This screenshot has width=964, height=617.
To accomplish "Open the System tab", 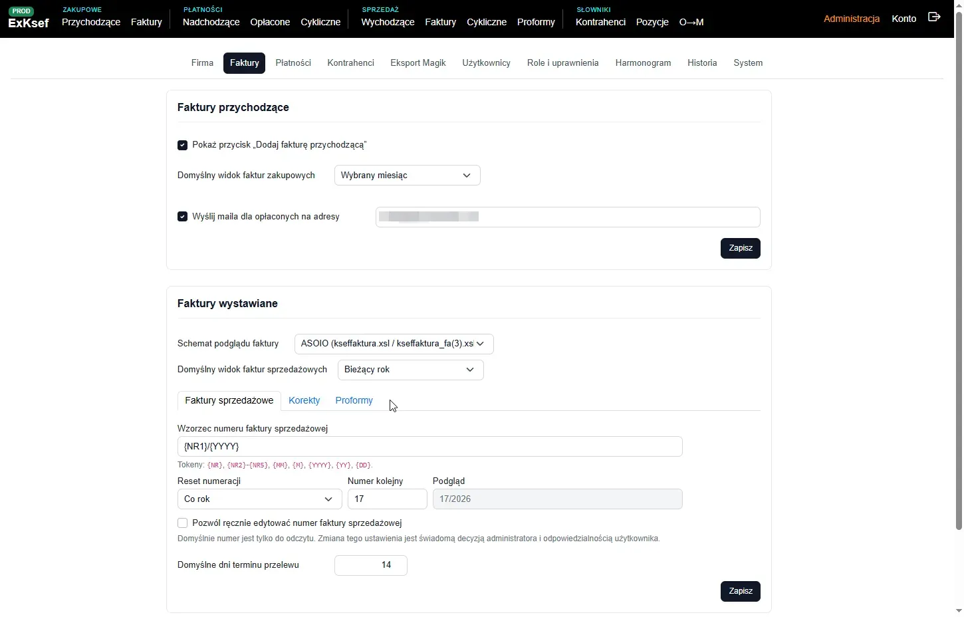I will click(x=748, y=63).
